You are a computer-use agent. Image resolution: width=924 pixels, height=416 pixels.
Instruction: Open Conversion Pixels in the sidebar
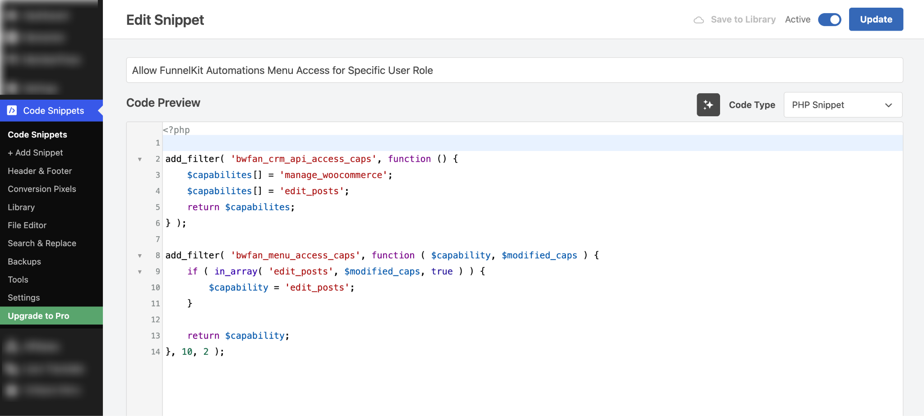[42, 189]
